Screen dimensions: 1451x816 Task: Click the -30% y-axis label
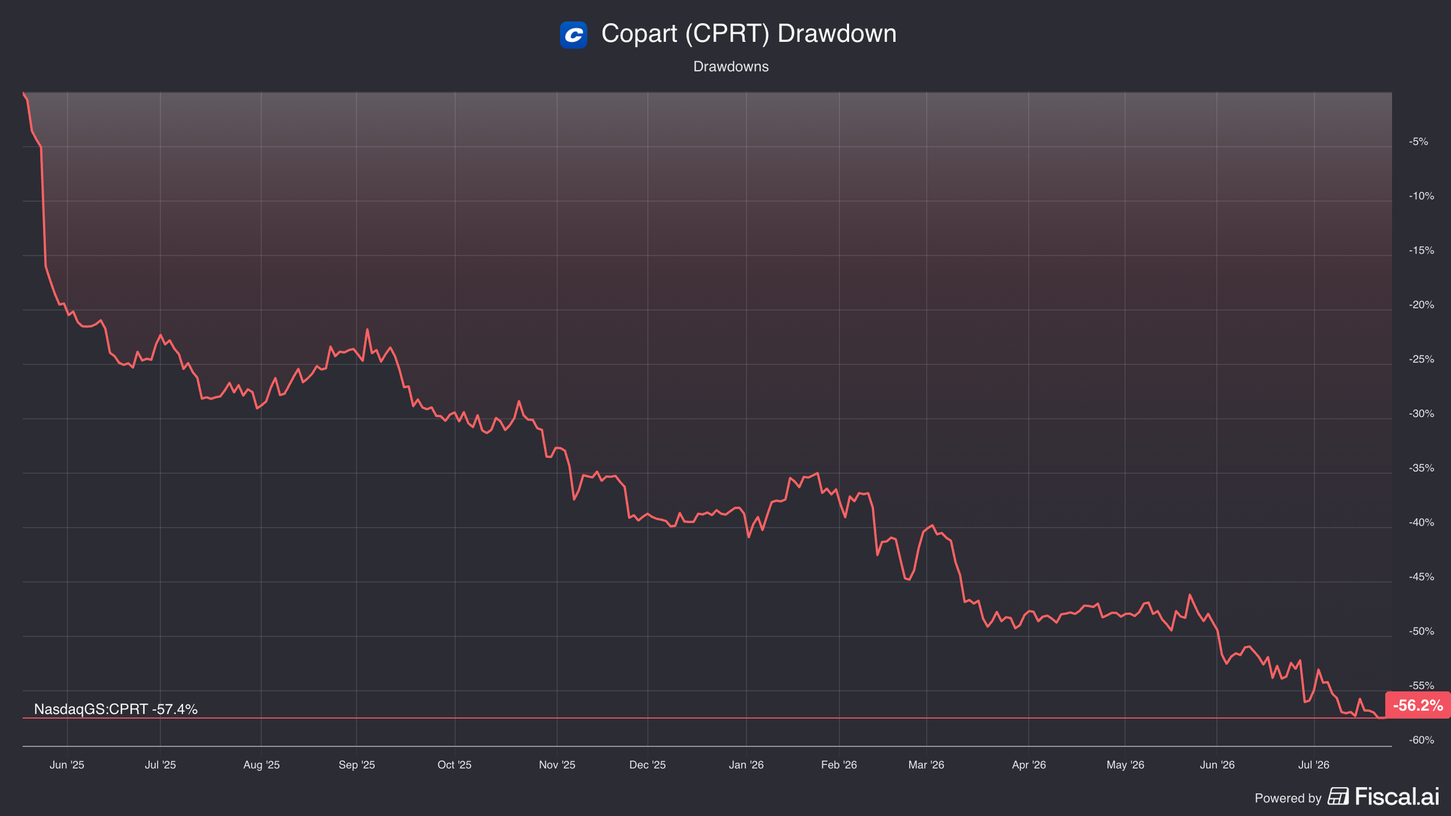tap(1421, 414)
